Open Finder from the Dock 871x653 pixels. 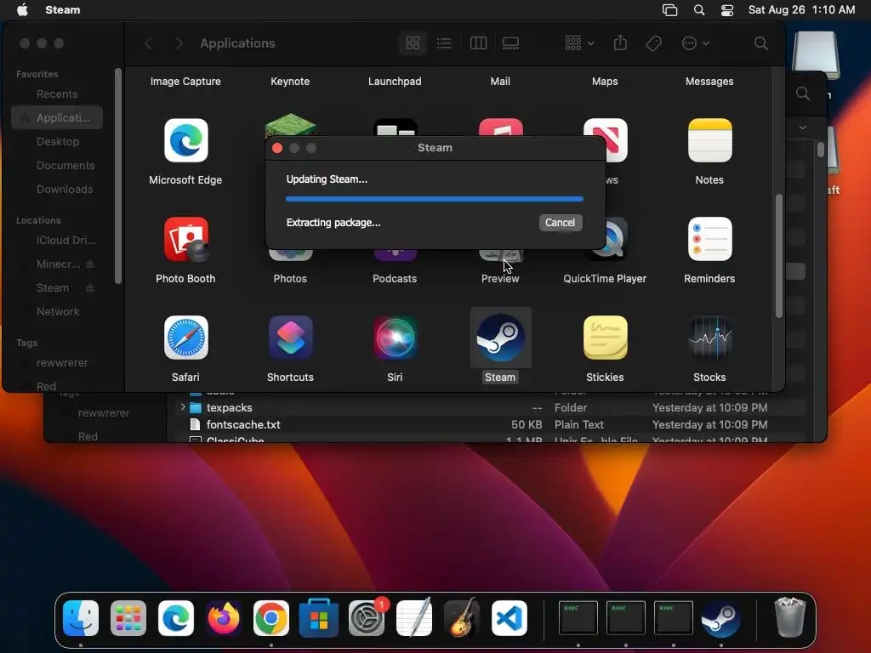pos(81,618)
